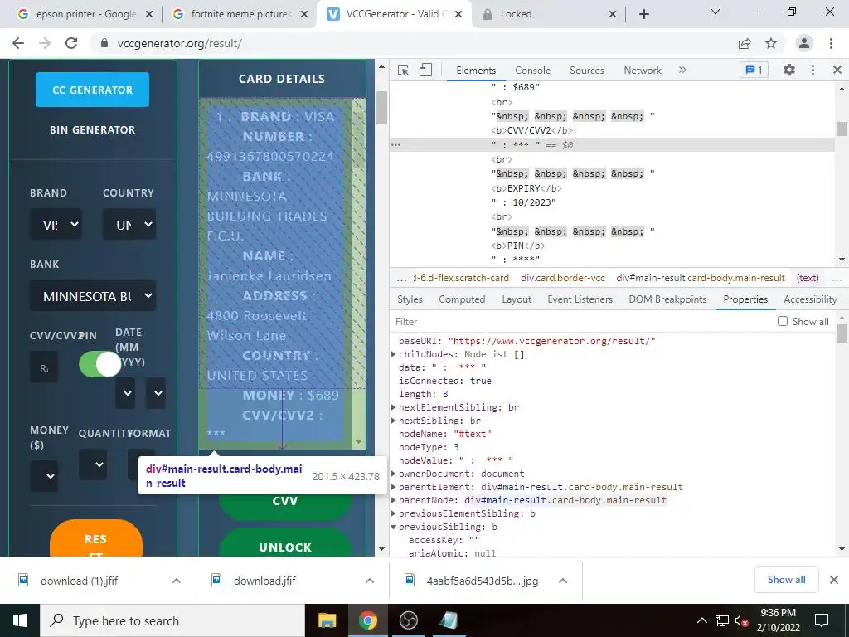849x637 pixels.
Task: Open Chrome from the taskbar
Action: point(367,620)
